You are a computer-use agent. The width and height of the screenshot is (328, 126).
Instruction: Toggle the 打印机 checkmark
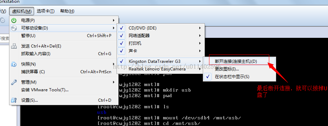pyautogui.click(x=122, y=43)
